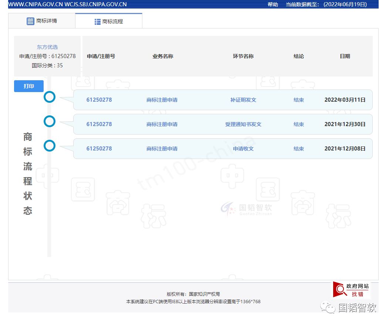Click the 版权所有：国家知识产权局 footer text

[x=193, y=294]
